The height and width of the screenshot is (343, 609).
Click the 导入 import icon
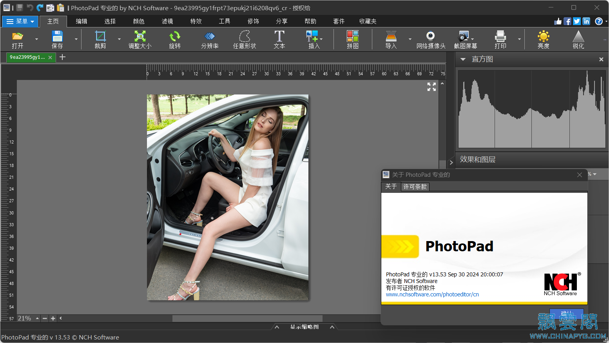391,40
